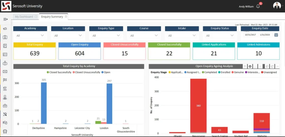The image size is (285, 137).
Task: Open the Course filter dropdown
Action: pos(156,35)
